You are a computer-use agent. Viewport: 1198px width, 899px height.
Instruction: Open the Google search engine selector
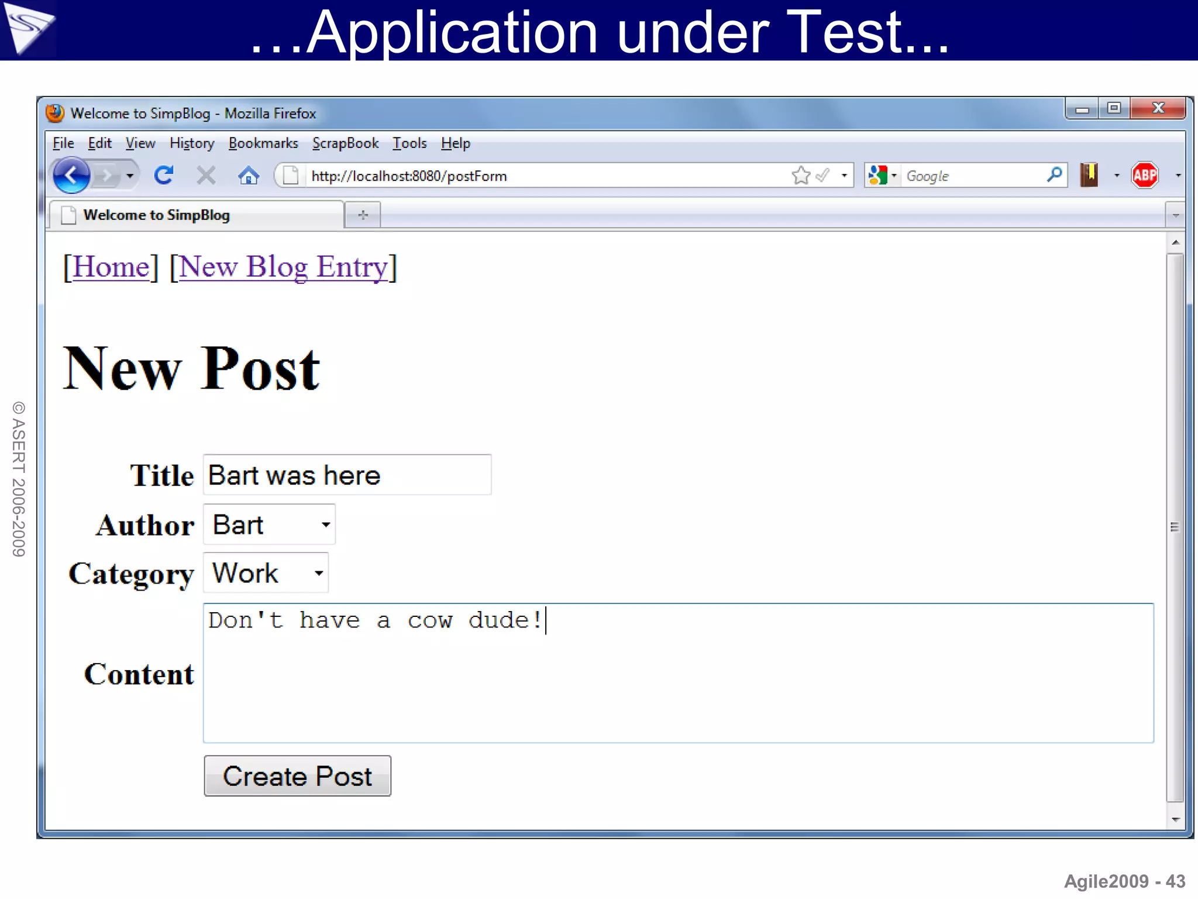click(x=883, y=175)
